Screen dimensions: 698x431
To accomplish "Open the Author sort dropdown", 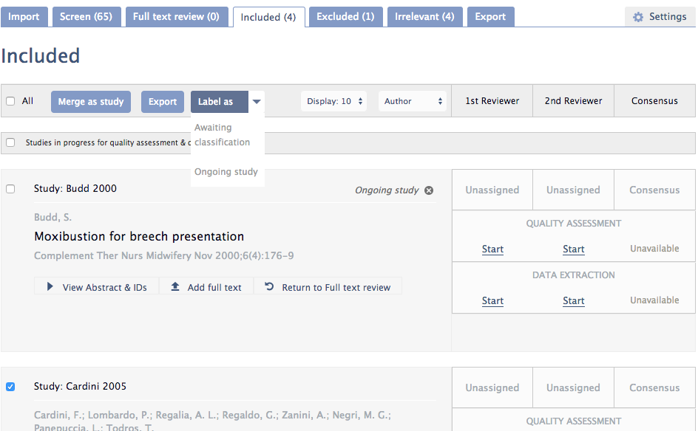I will pos(413,100).
